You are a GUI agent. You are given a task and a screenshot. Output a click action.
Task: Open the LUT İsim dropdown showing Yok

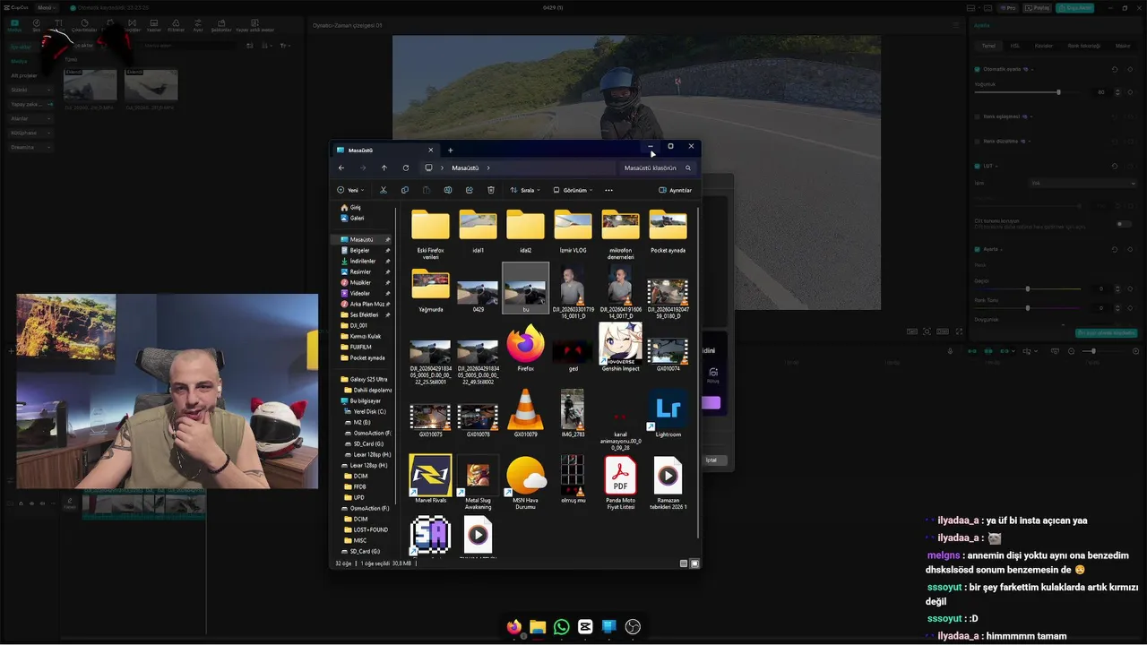point(1082,183)
